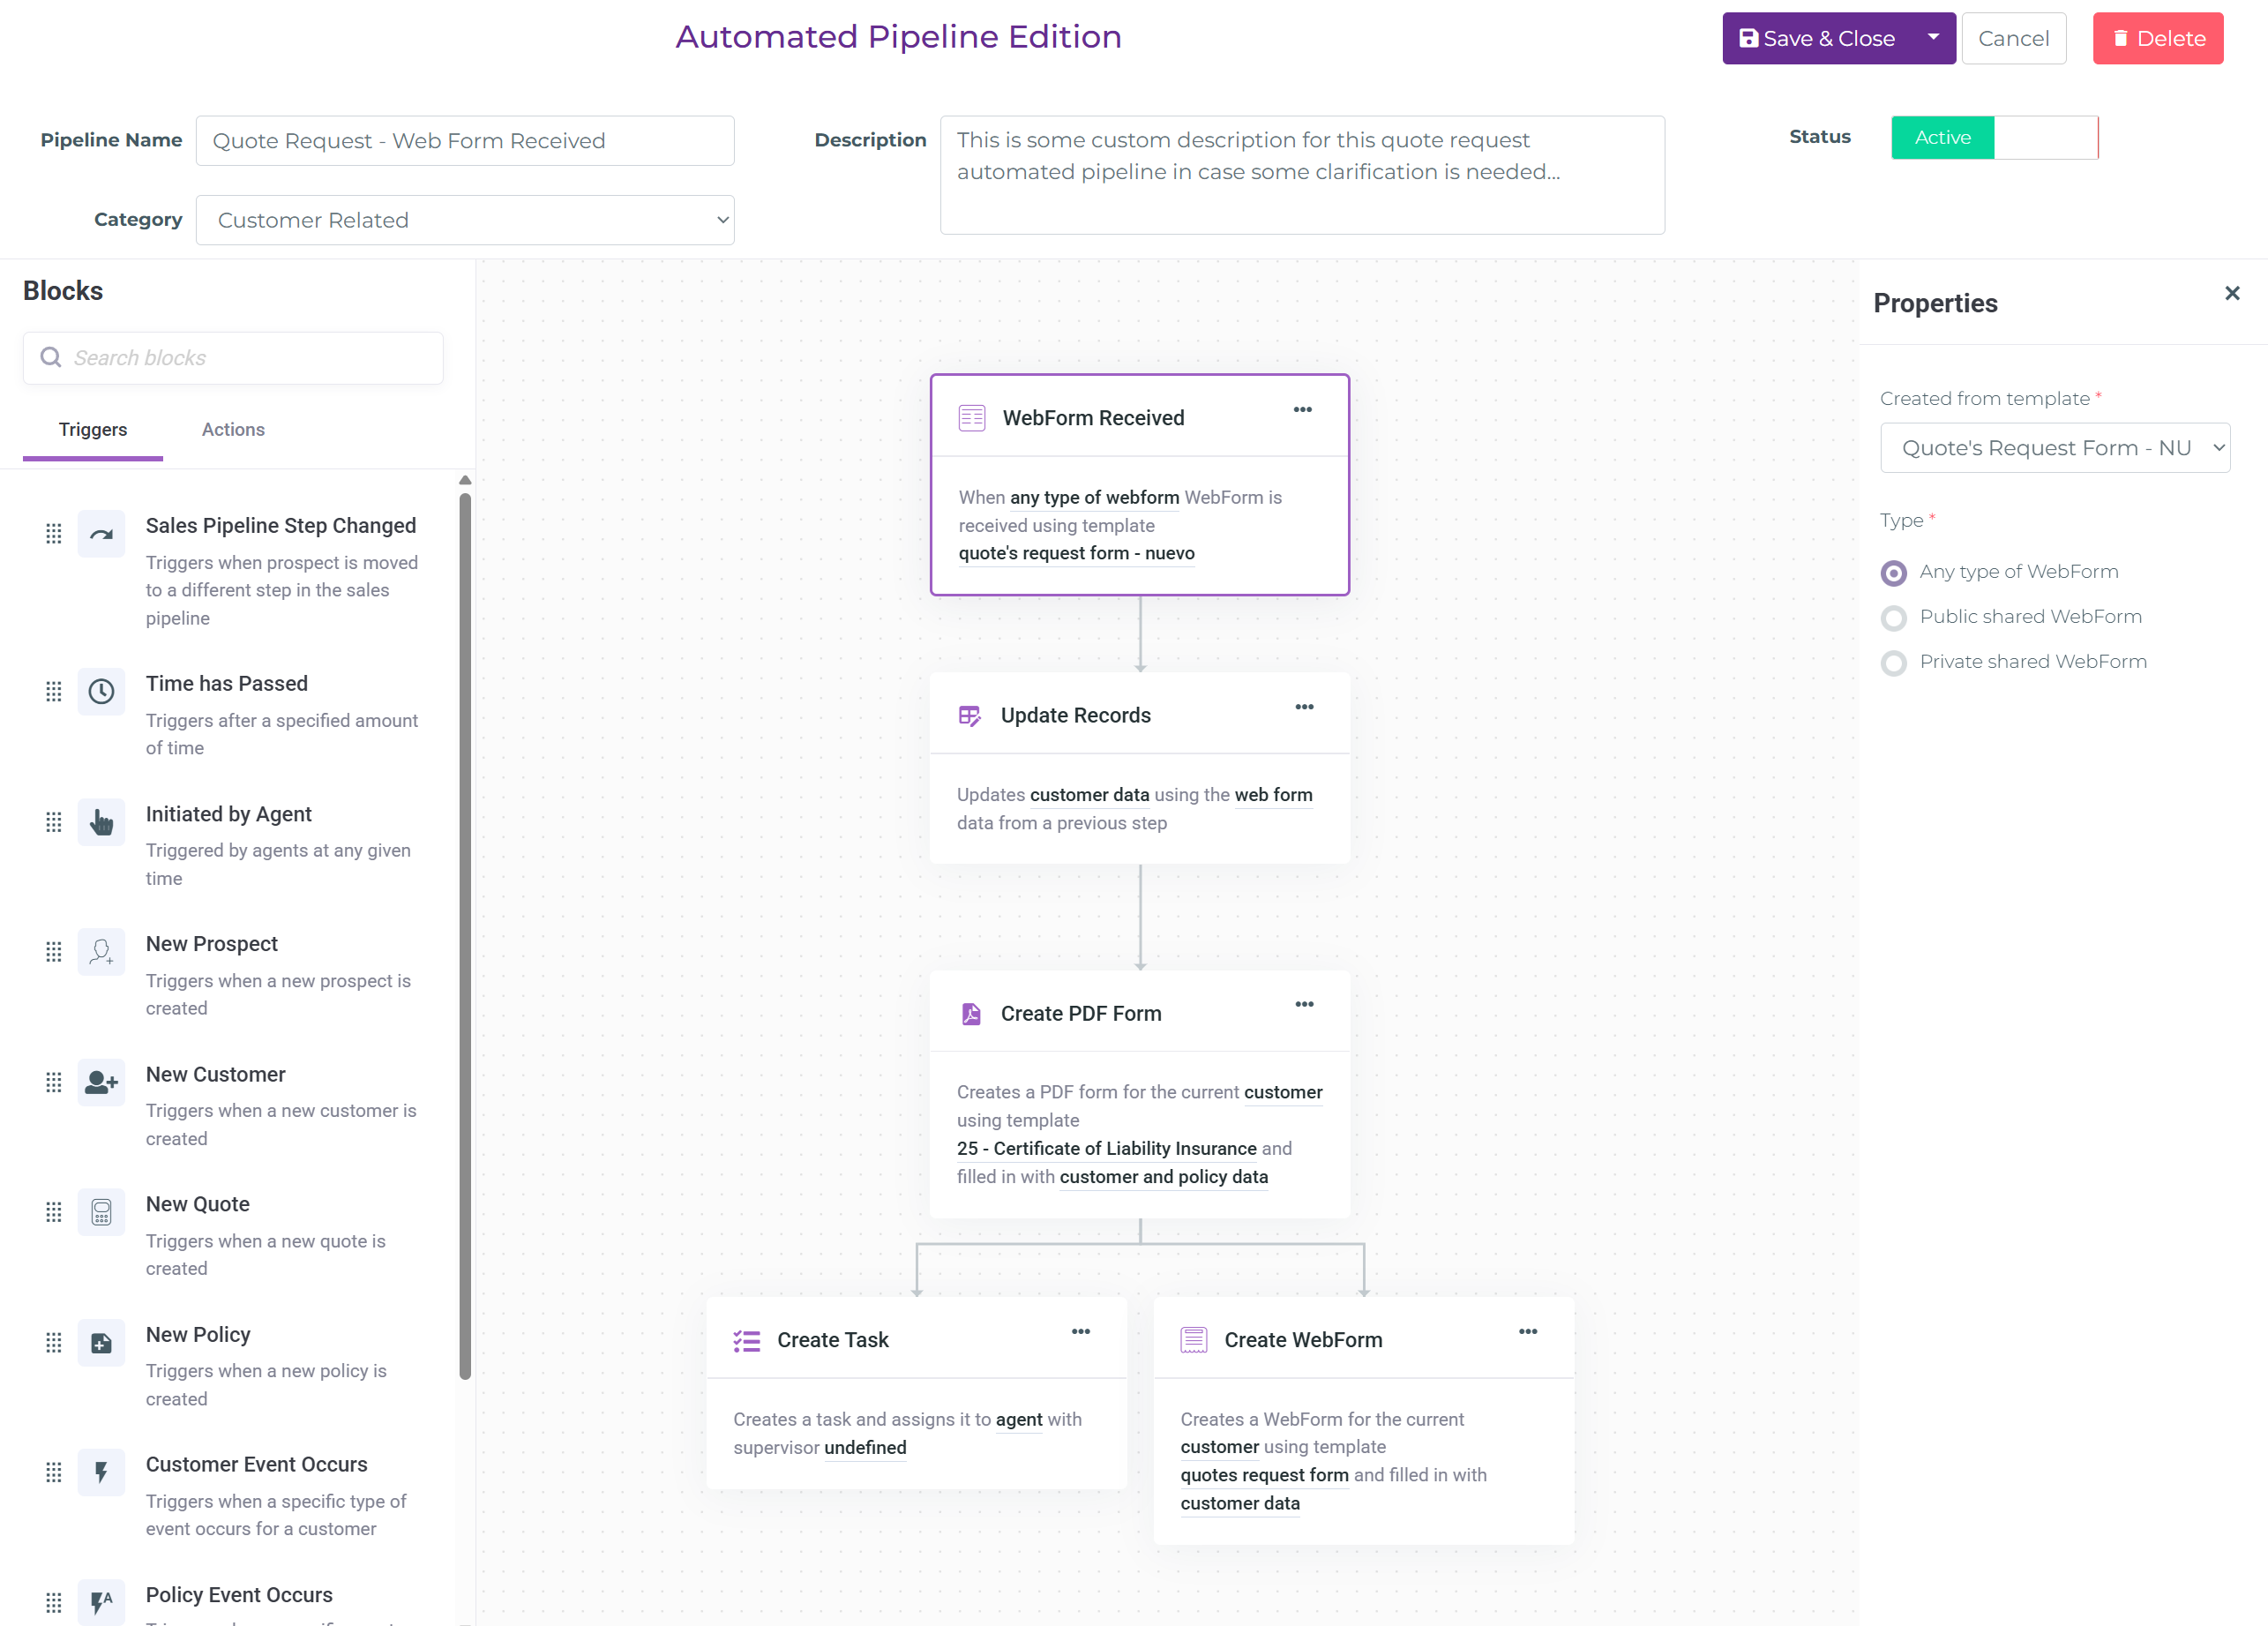Open the Save & Close dropdown arrow
2268x1626 pixels.
(1933, 38)
